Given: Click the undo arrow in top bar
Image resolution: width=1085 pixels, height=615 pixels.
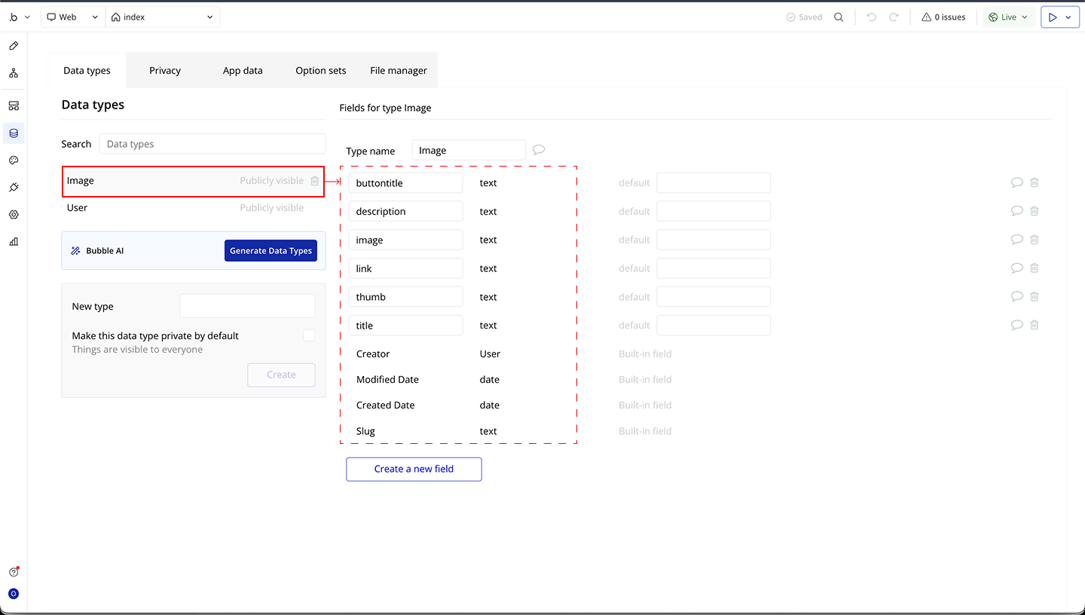Looking at the screenshot, I should point(872,17).
